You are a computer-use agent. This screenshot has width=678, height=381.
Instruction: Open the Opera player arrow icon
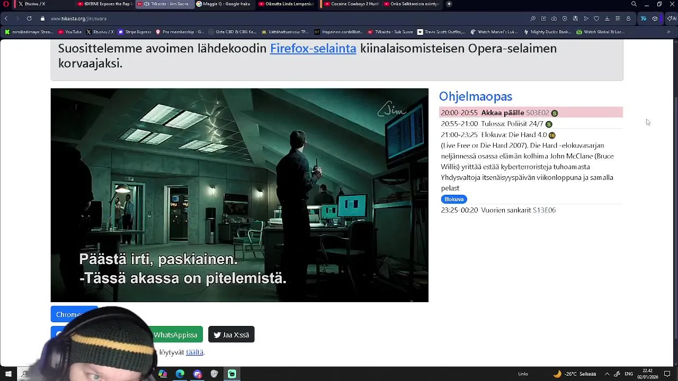click(586, 19)
